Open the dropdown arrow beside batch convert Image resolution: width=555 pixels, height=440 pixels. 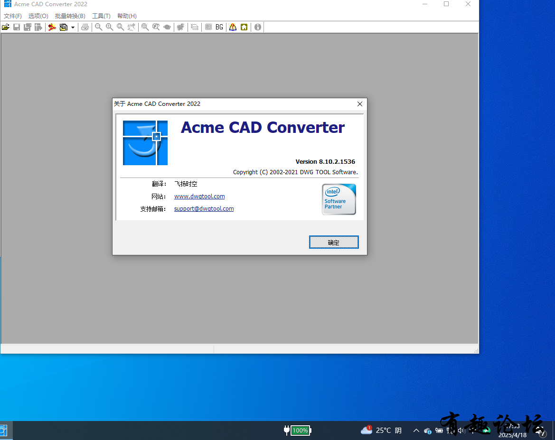pyautogui.click(x=73, y=27)
